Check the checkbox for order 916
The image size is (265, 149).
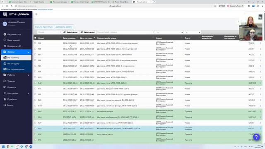point(35,60)
